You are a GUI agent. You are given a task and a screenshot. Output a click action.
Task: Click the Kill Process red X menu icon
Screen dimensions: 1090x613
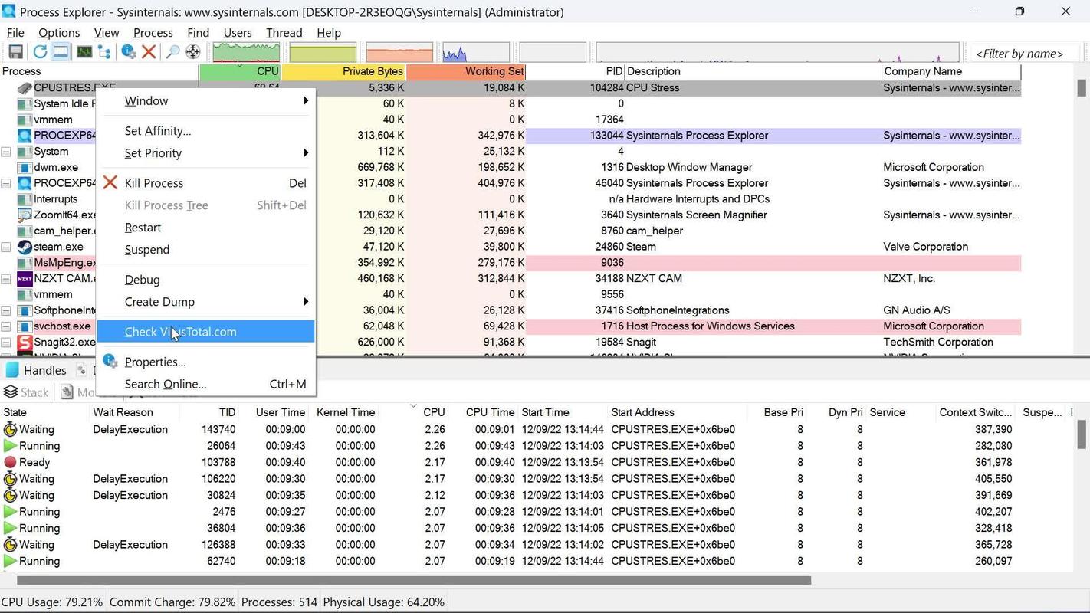click(x=110, y=182)
